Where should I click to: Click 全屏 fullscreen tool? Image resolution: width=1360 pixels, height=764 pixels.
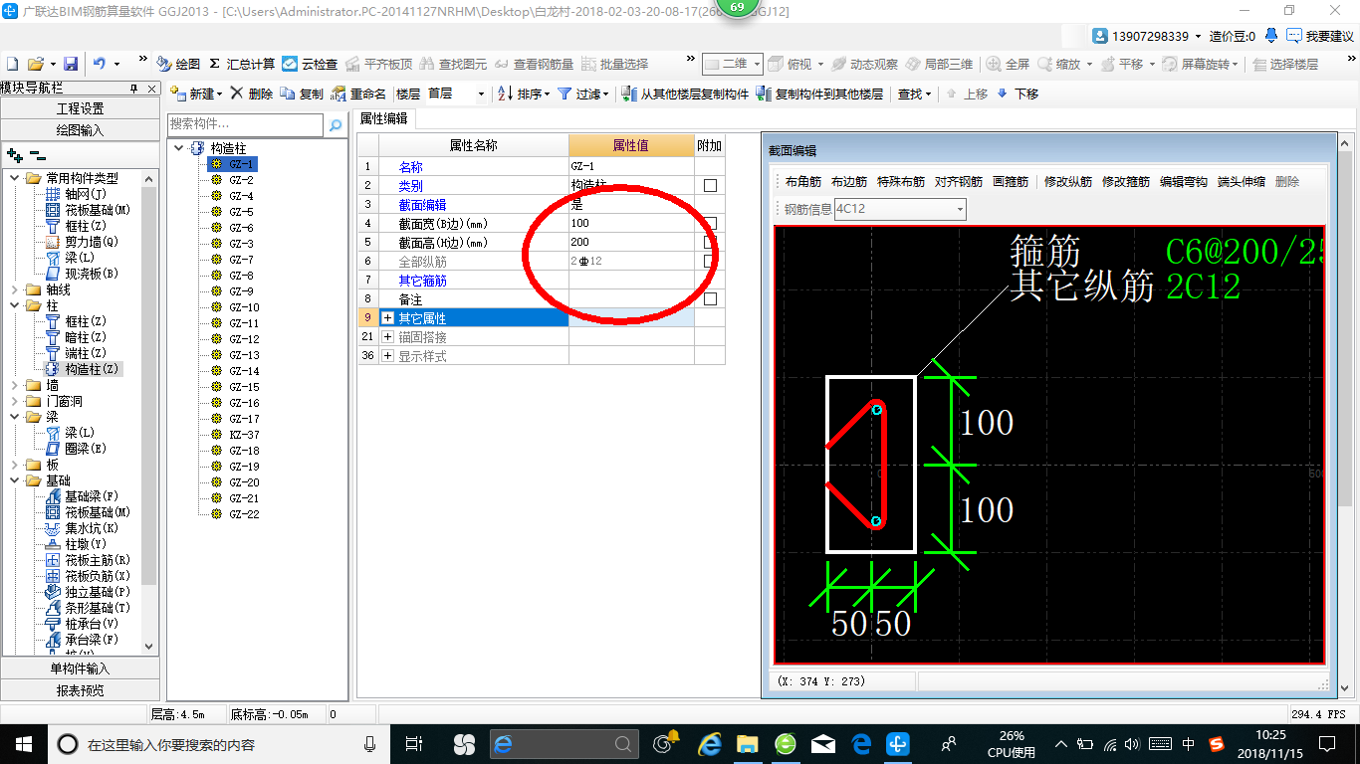(x=1008, y=64)
